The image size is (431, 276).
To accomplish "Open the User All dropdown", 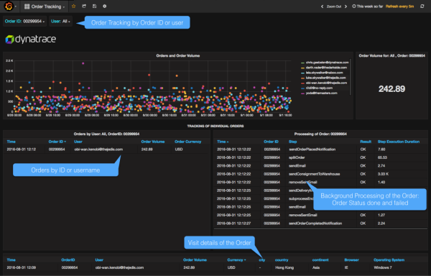I will (61, 21).
